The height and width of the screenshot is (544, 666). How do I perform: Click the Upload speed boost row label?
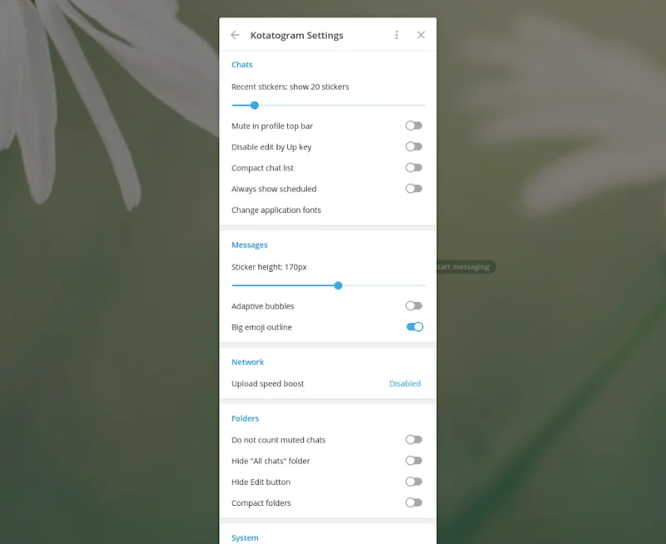coord(267,383)
